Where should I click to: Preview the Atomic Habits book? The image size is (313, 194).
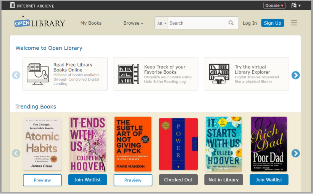[42, 180]
